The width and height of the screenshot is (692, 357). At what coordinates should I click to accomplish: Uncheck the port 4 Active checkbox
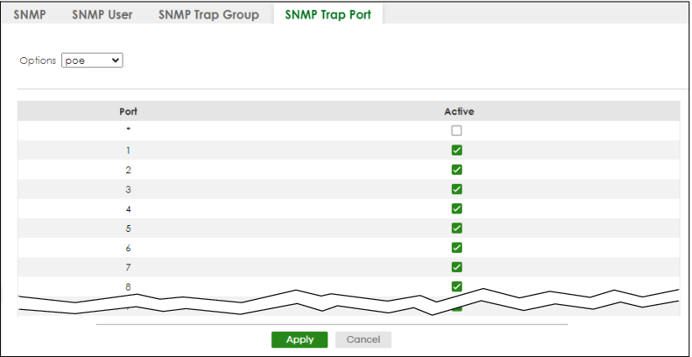457,208
